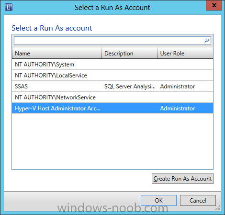
Task: Click the dialog title bar app icon
Action: [x=9, y=7]
